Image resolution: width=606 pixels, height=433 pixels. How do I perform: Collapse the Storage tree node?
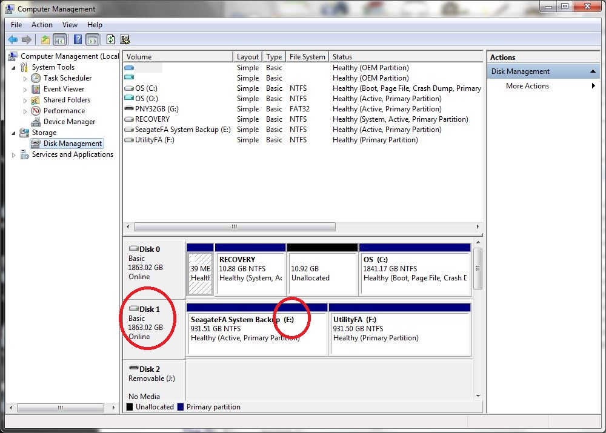[x=14, y=133]
